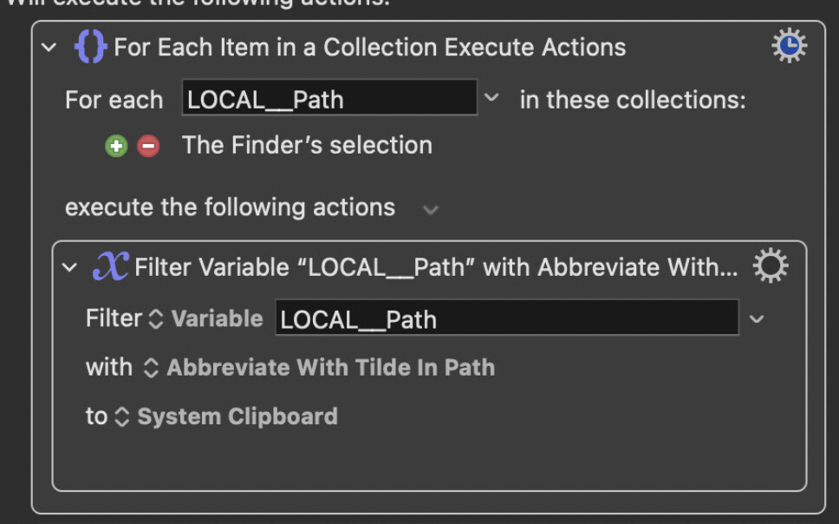Open the variable dropdown next to the For each field

coord(491,97)
